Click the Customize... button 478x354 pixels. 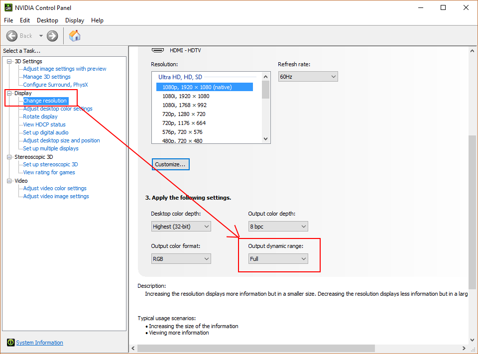[171, 164]
